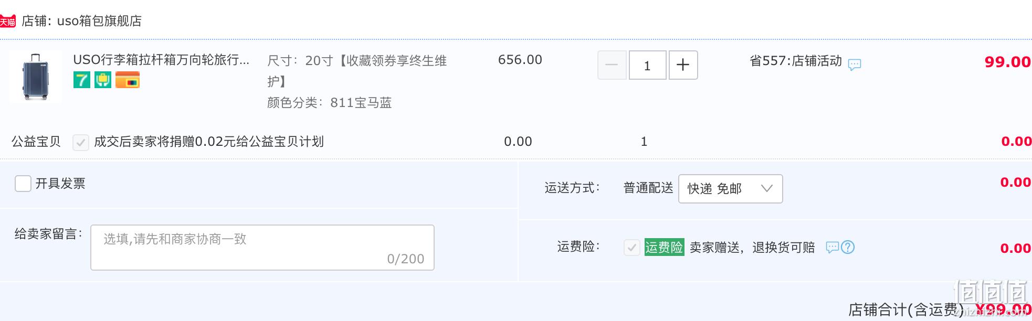Click the Tmall logo icon beside store name
Screen dimensions: 1032x321
coord(7,21)
